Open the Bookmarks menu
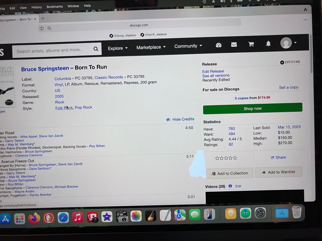This screenshot has height=241, width=322. [x=55, y=6]
